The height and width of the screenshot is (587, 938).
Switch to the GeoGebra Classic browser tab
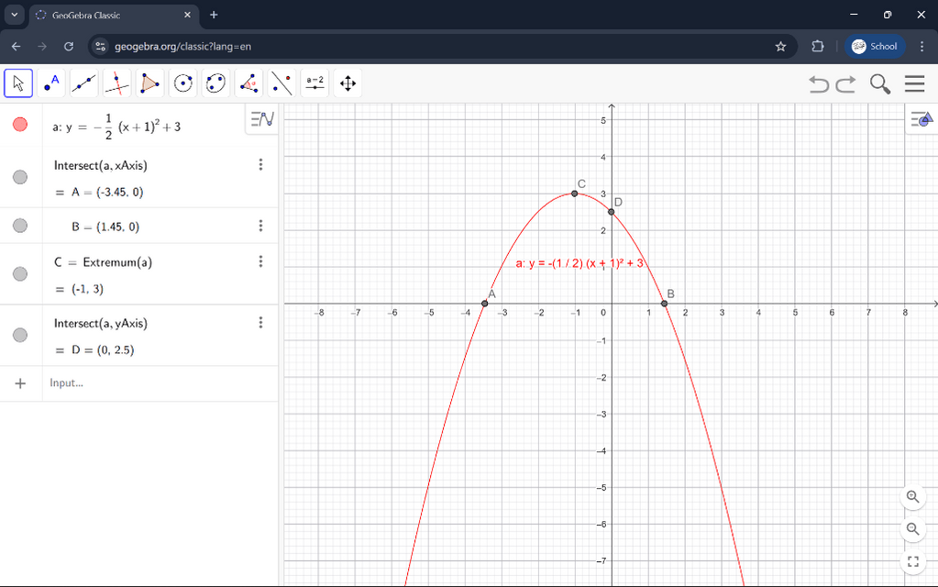(110, 16)
